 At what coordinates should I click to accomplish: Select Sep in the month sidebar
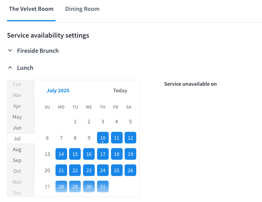tap(17, 160)
